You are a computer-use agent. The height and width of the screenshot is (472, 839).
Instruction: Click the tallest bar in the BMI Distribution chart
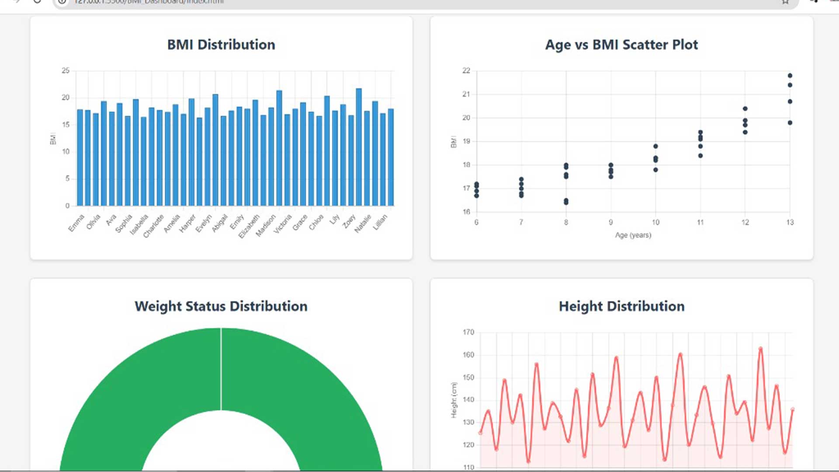coord(359,147)
